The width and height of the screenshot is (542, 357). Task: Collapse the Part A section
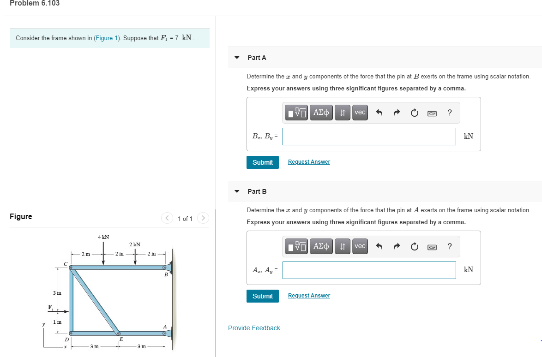(x=236, y=57)
